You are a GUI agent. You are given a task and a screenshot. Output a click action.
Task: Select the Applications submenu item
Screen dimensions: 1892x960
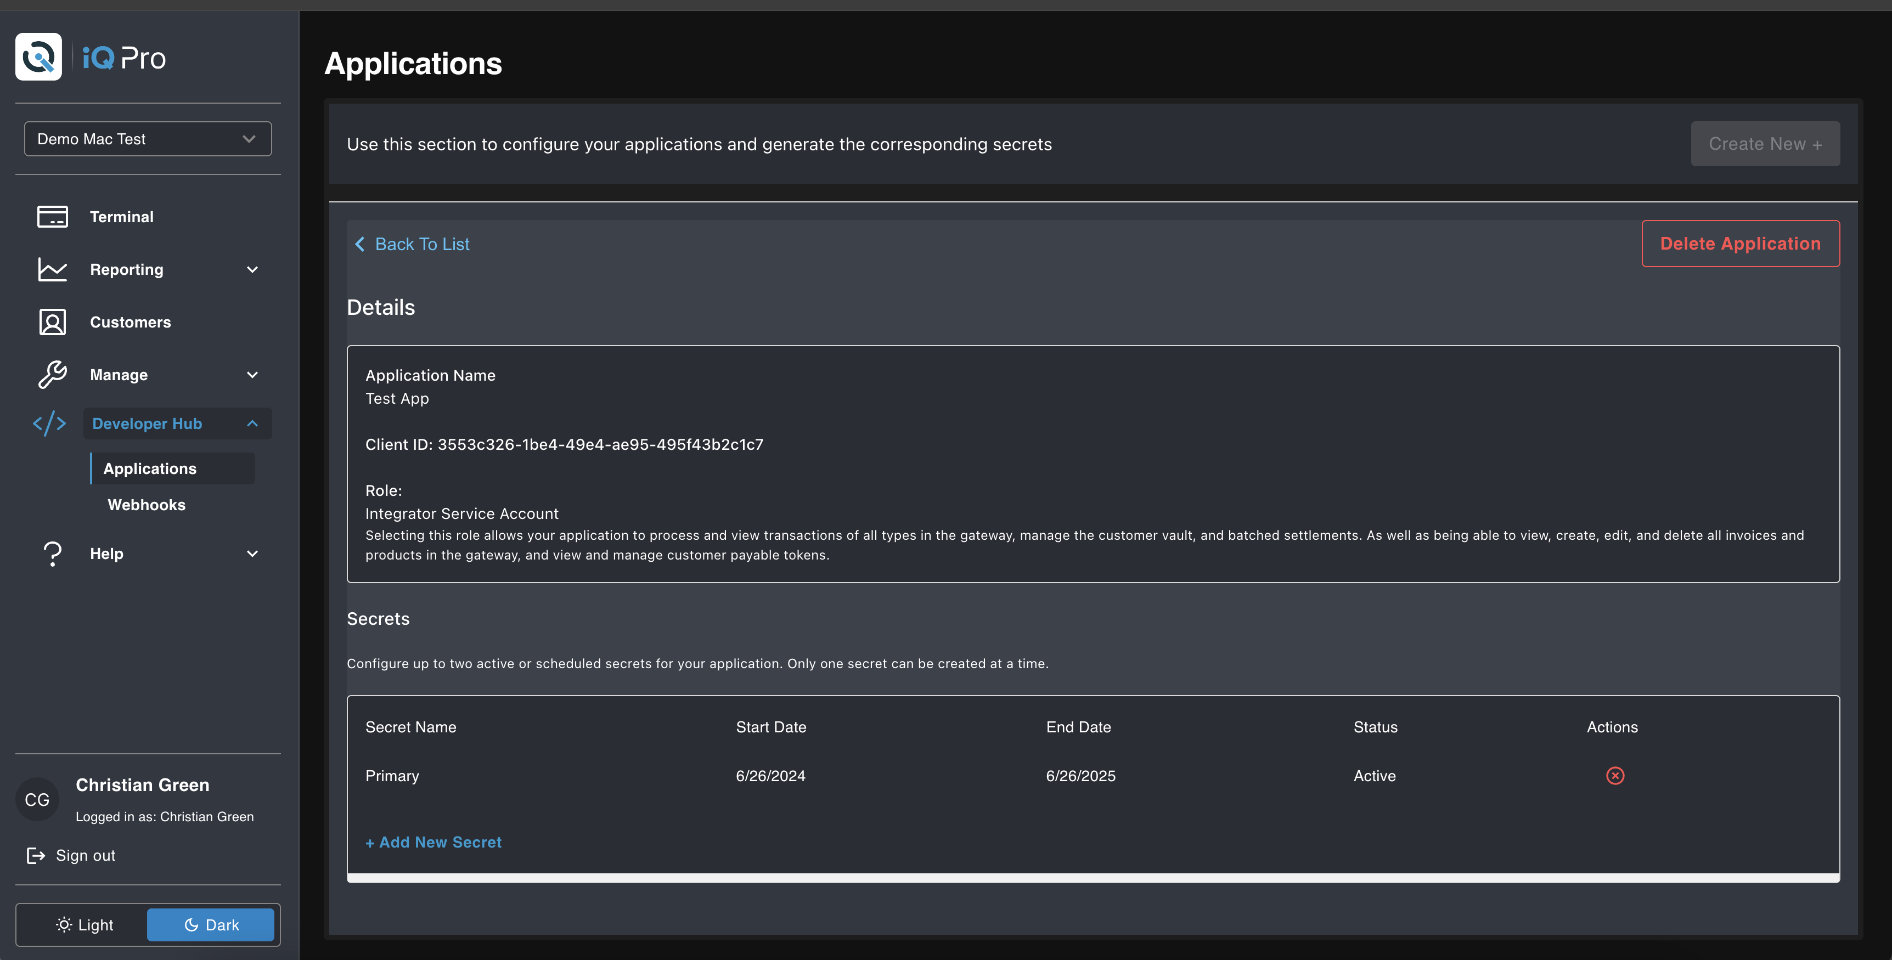(x=150, y=468)
